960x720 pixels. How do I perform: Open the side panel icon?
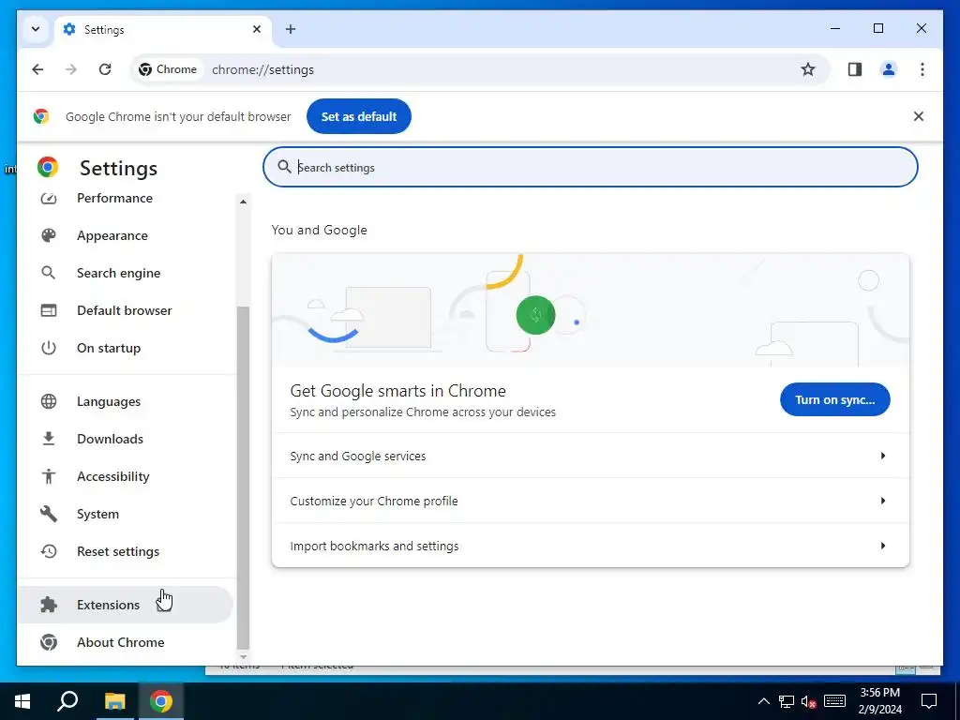(x=855, y=69)
